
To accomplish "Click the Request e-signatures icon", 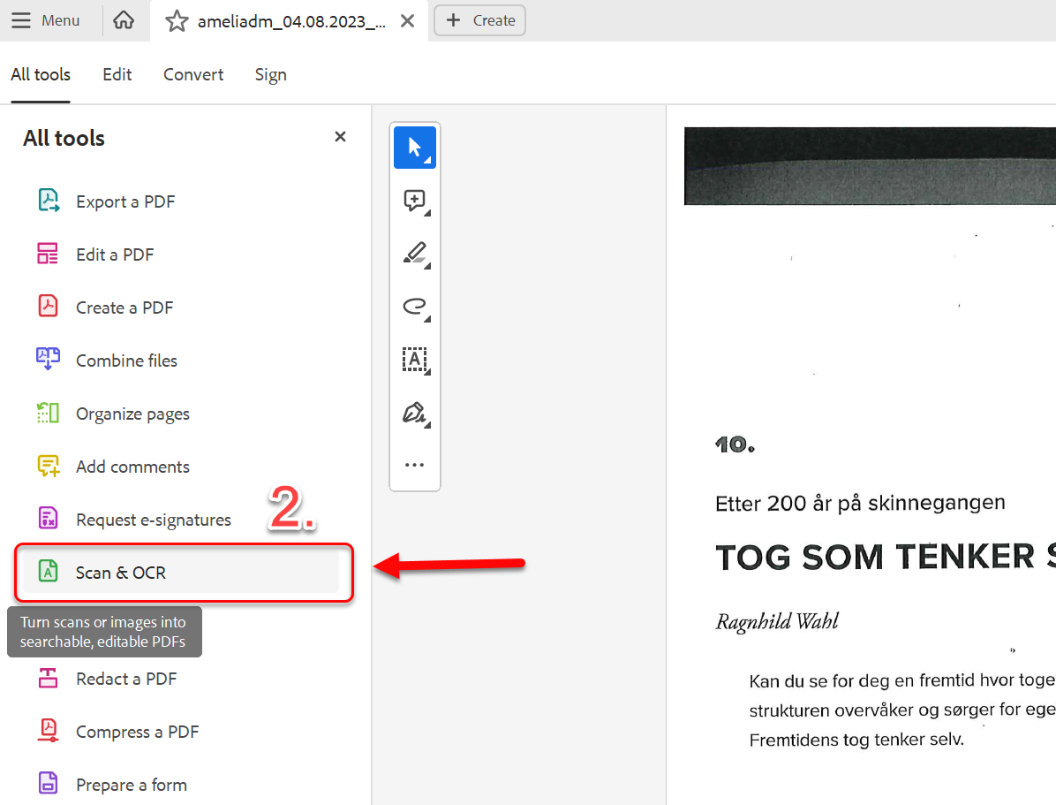I will [48, 519].
